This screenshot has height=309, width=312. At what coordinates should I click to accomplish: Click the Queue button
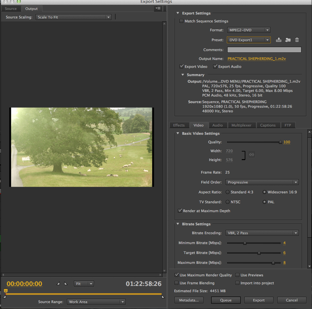pos(226,300)
